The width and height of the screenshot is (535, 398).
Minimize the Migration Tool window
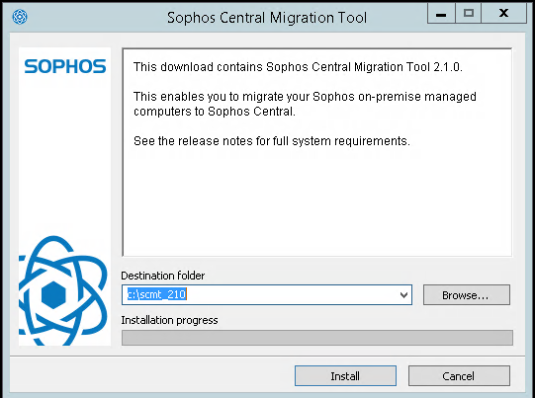(441, 14)
